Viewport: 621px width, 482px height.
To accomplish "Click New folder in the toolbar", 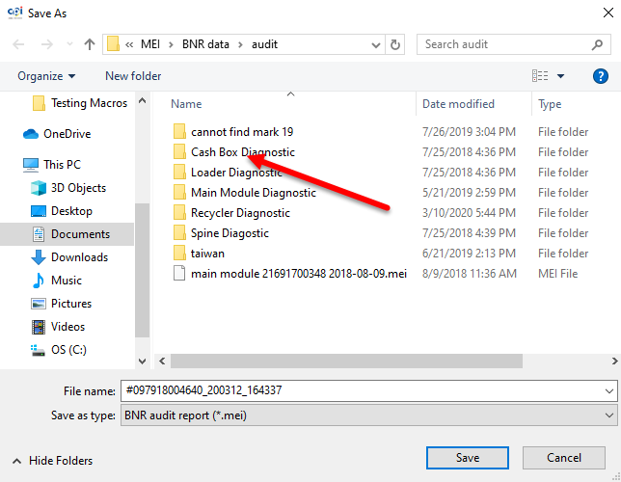I will click(x=133, y=76).
